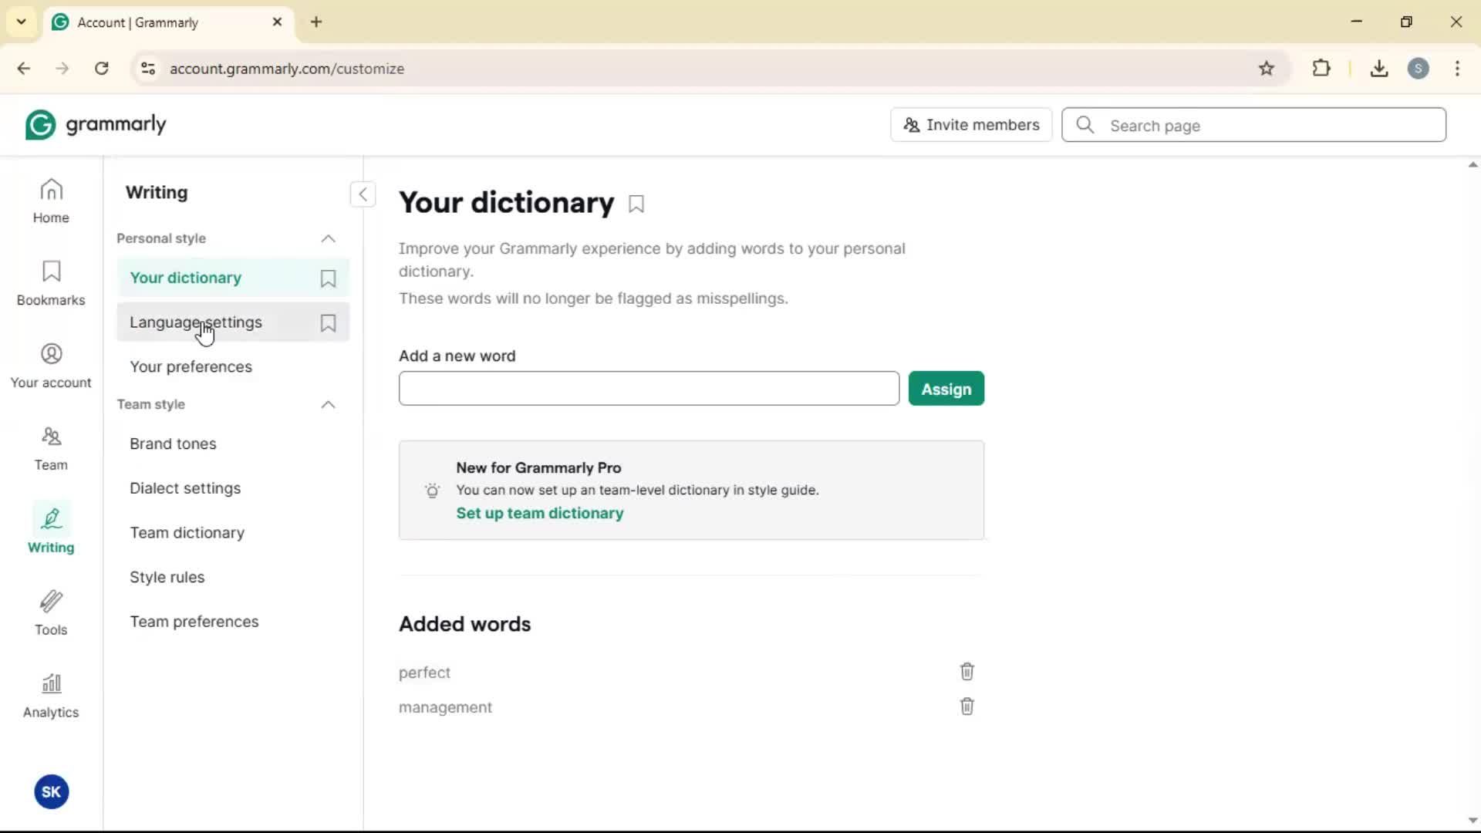The height and width of the screenshot is (833, 1481).
Task: Toggle the bookmark beside the 'Your dictionary' heading
Action: click(x=636, y=204)
